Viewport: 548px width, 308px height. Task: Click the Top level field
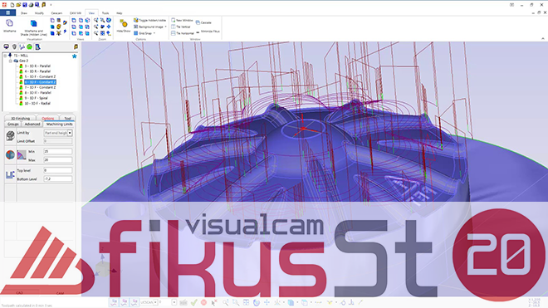click(57, 170)
